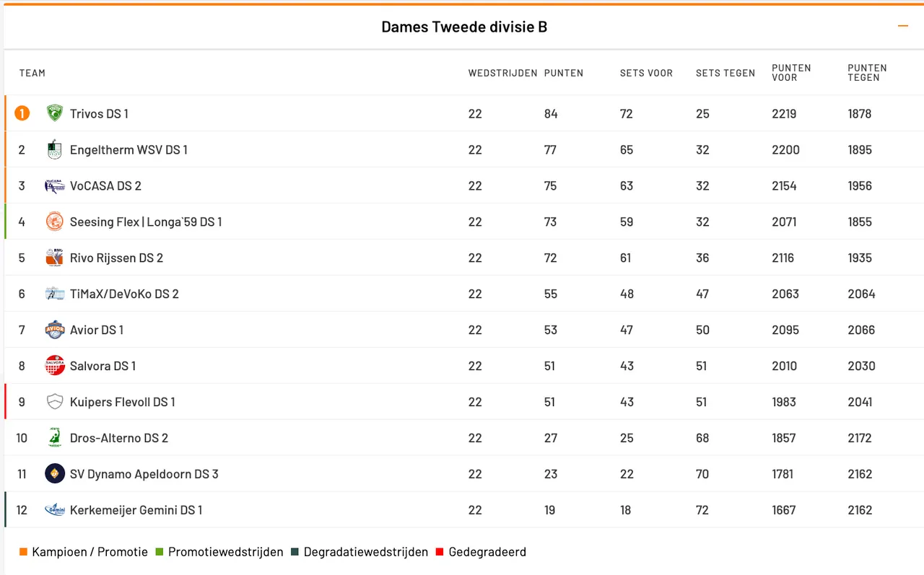This screenshot has width=924, height=575.
Task: Click the Kerkemeijer Gemini DS 1 logo
Action: coord(55,510)
